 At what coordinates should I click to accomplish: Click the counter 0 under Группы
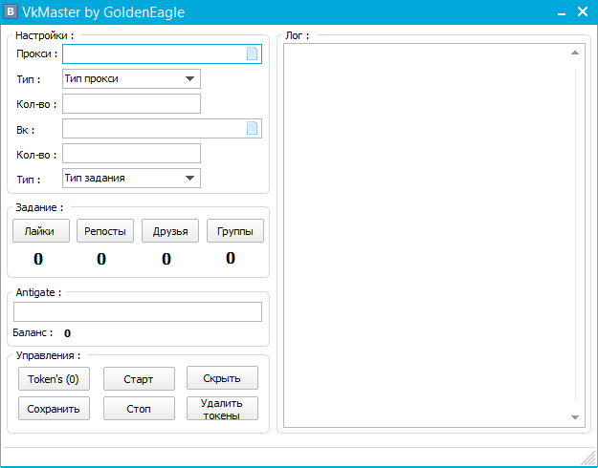[231, 258]
